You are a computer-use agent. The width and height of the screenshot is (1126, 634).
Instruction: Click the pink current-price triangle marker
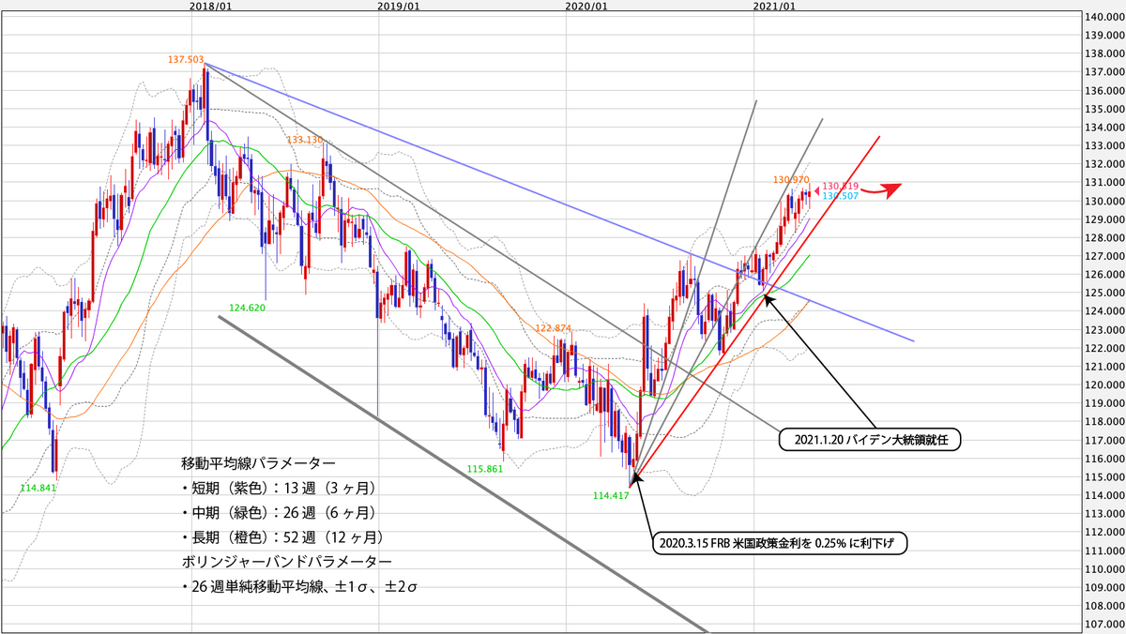pyautogui.click(x=816, y=191)
